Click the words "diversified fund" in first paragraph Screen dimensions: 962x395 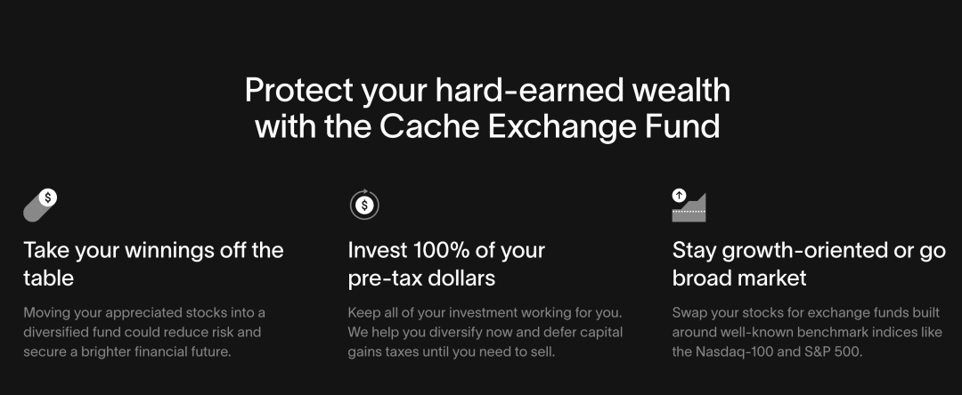click(69, 332)
